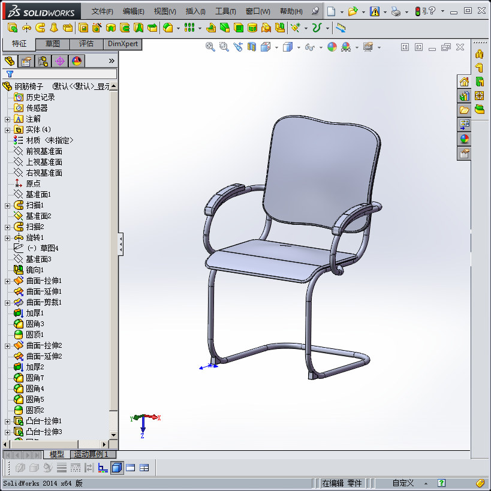The width and height of the screenshot is (491, 491).
Task: Select the Zoom to Area icon
Action: 224,47
